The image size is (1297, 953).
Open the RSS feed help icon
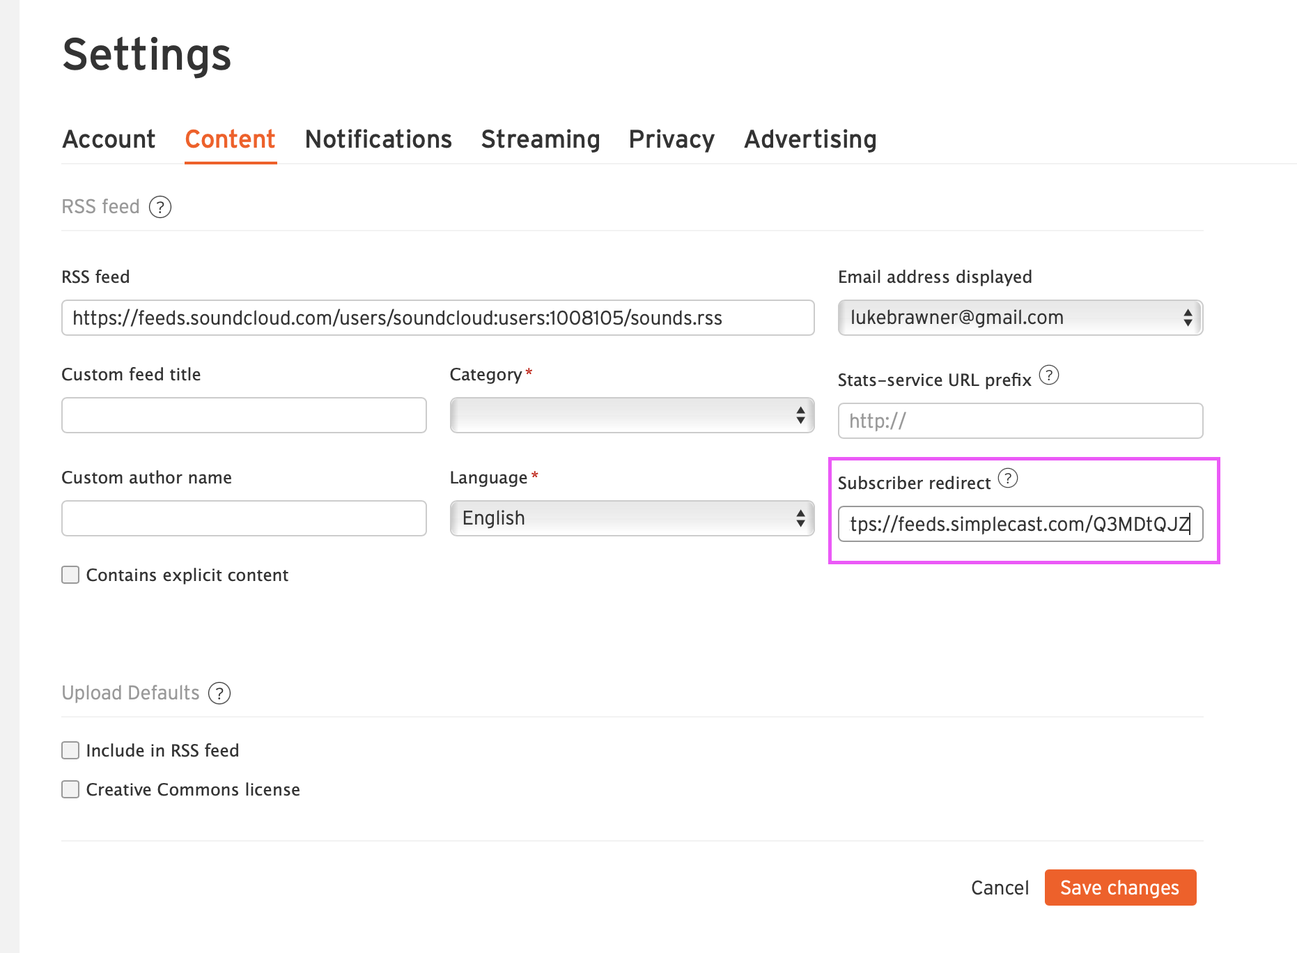point(160,207)
